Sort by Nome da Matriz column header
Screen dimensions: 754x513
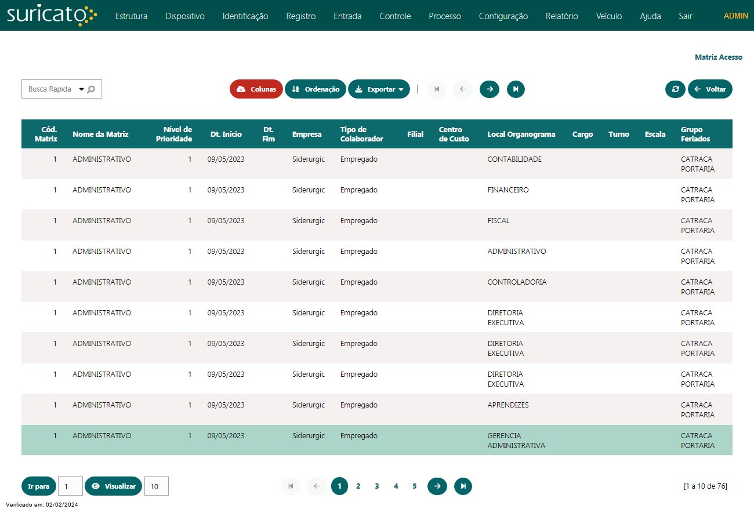coord(100,134)
